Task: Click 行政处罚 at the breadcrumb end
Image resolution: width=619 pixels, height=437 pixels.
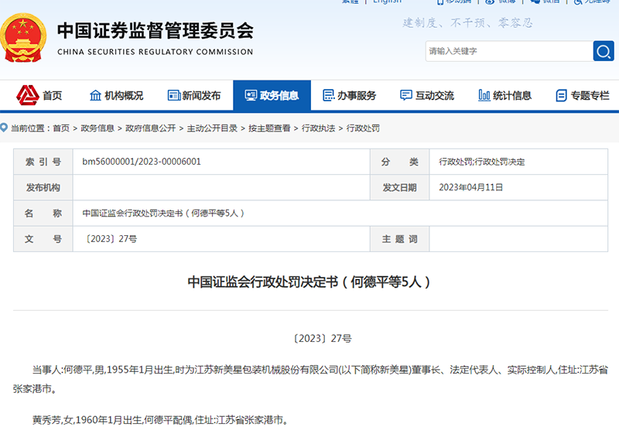Action: pos(363,128)
